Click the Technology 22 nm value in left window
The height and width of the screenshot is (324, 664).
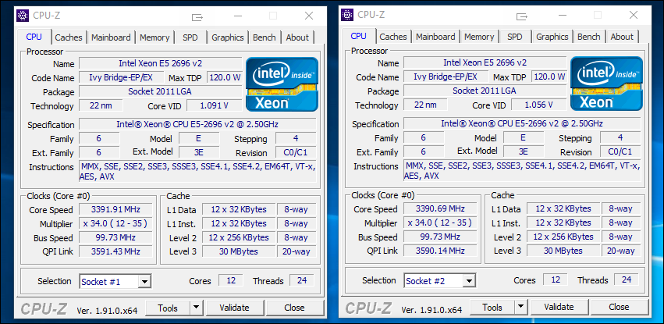coord(101,105)
